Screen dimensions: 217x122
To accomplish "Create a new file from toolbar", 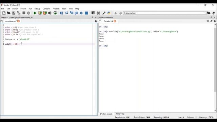I will tap(4, 13).
